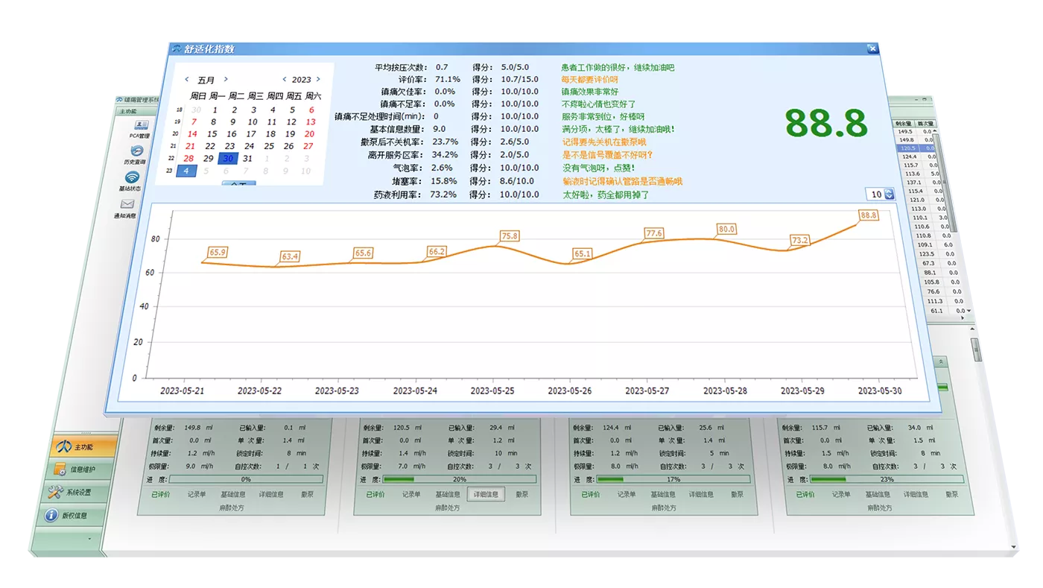Open 麻醉处方 on the 149.8 ml card

point(232,508)
